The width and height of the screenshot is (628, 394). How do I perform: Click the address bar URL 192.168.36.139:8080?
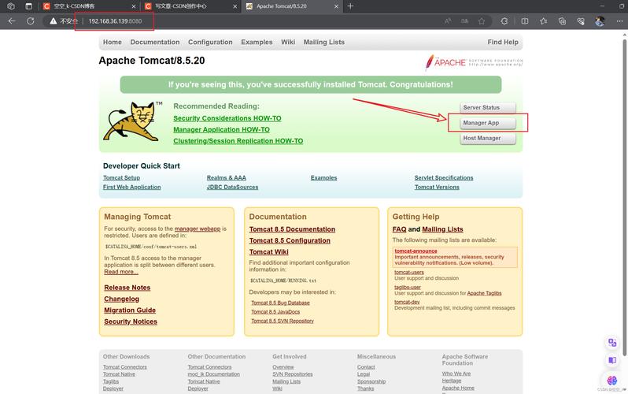(115, 21)
